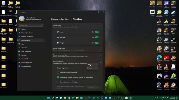The width and height of the screenshot is (179, 100).
Task: Open Network & internet settings
Action: click(31, 37)
